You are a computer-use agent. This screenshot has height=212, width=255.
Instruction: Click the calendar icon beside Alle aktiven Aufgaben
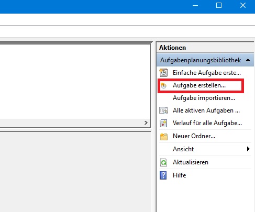[163, 110]
